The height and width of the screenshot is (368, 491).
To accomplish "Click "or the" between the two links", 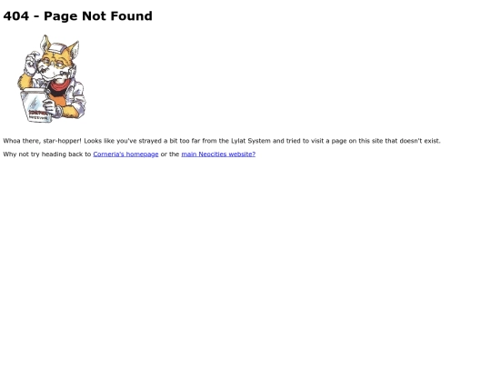I will coord(170,154).
